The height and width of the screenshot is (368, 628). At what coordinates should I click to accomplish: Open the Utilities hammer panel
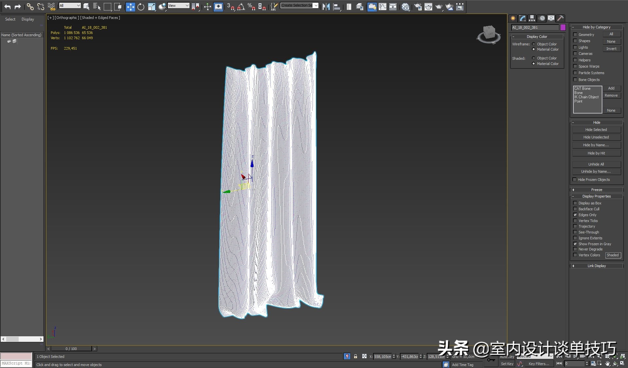560,18
